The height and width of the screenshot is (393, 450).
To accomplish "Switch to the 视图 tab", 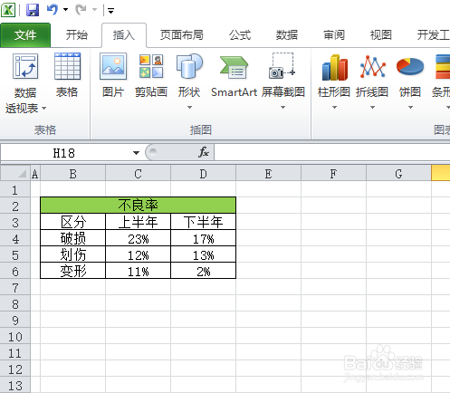I will point(381,35).
